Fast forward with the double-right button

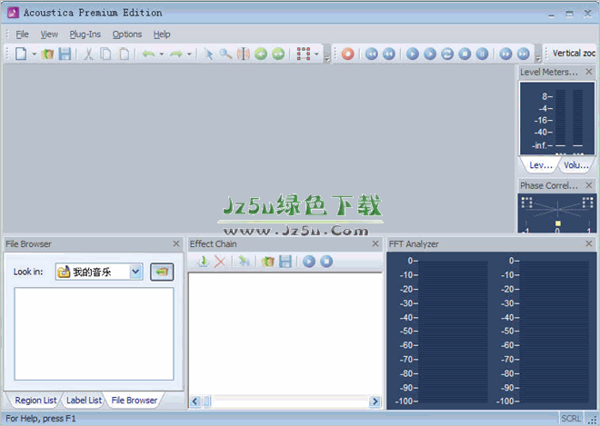[505, 54]
